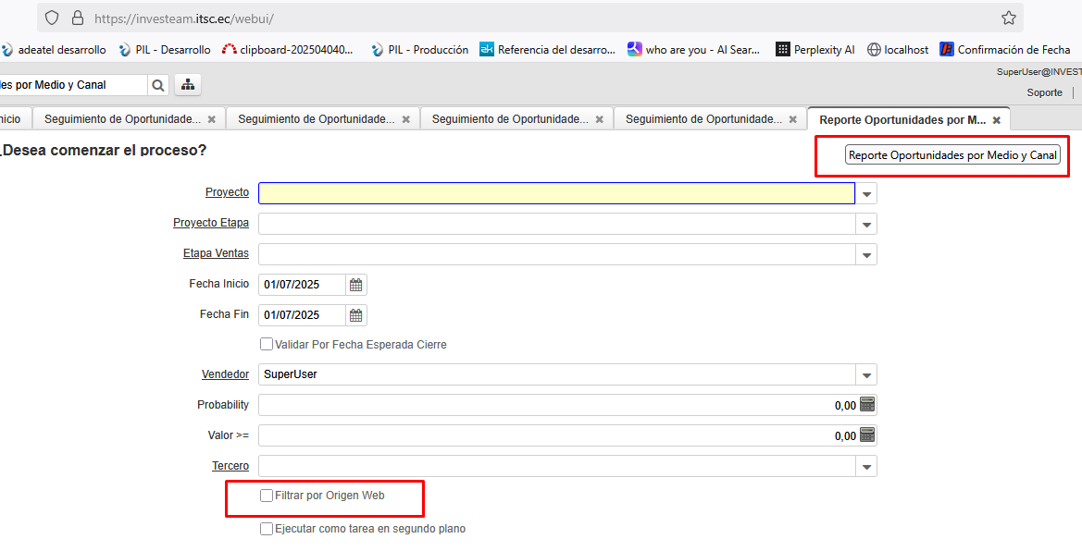
Task: Check the Filtrar por Origen Web box
Action: click(x=267, y=496)
